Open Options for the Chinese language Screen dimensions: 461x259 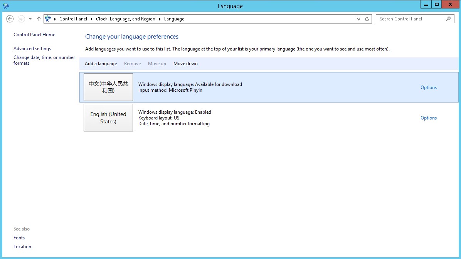coord(428,87)
